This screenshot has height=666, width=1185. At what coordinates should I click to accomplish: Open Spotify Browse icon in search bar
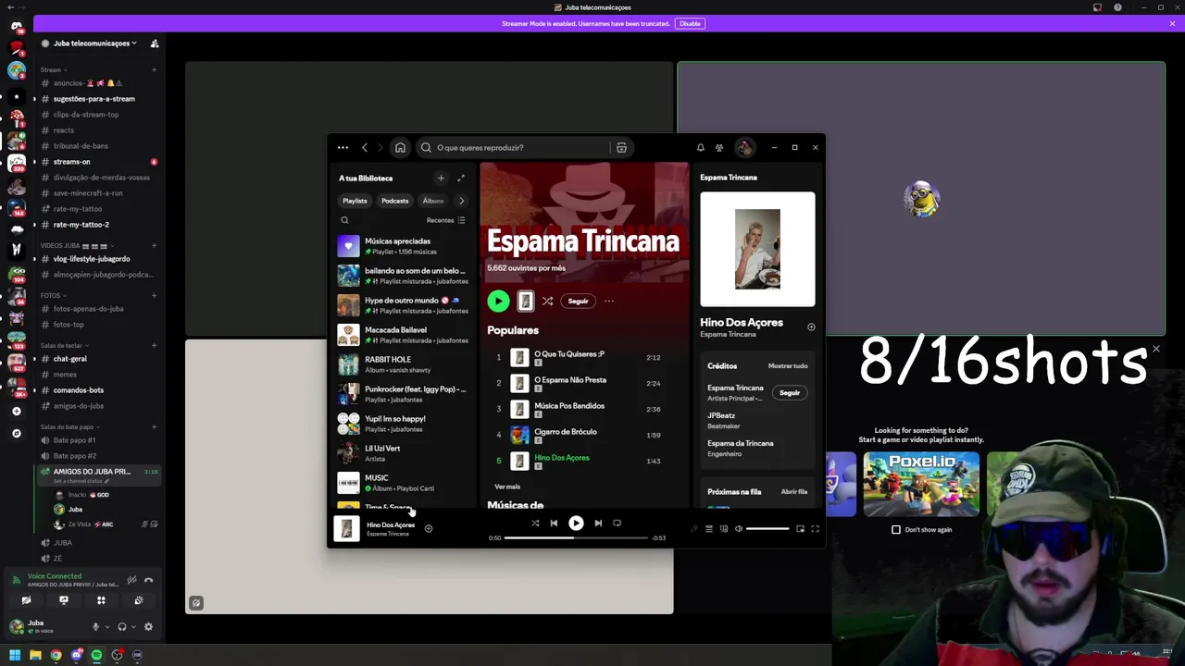[x=621, y=148]
